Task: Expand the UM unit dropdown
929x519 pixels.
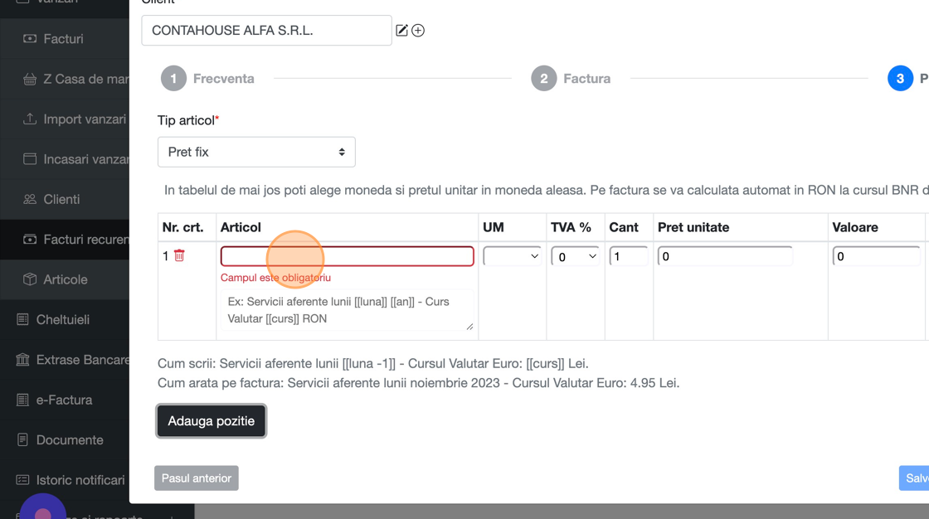Action: [512, 256]
